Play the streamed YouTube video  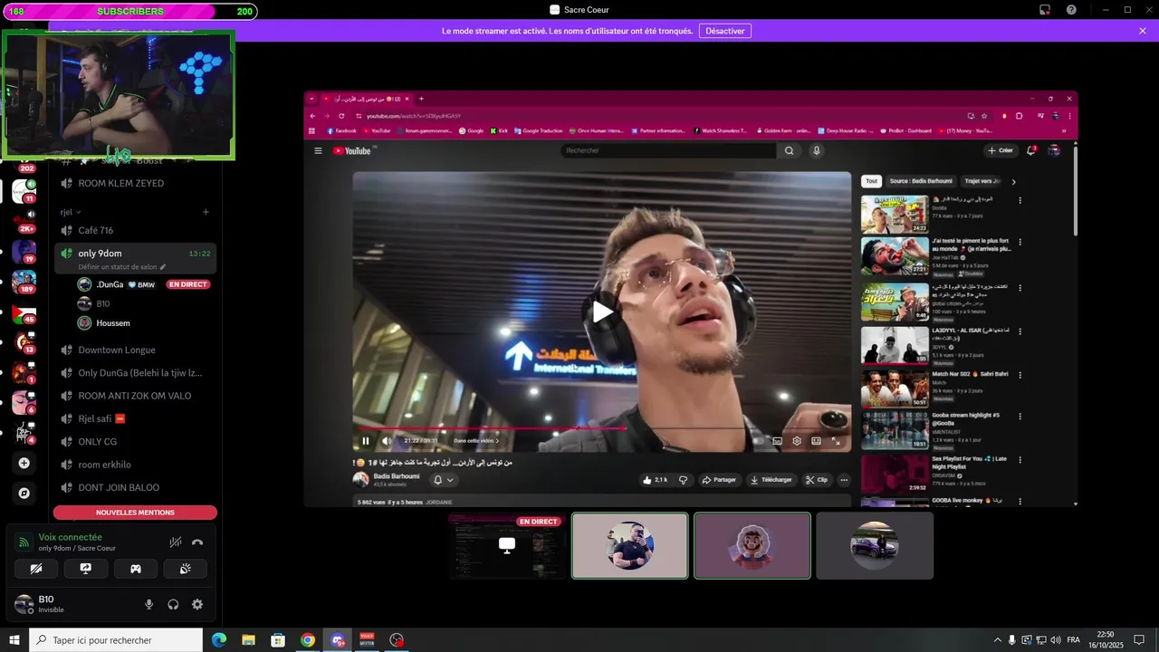tap(602, 312)
